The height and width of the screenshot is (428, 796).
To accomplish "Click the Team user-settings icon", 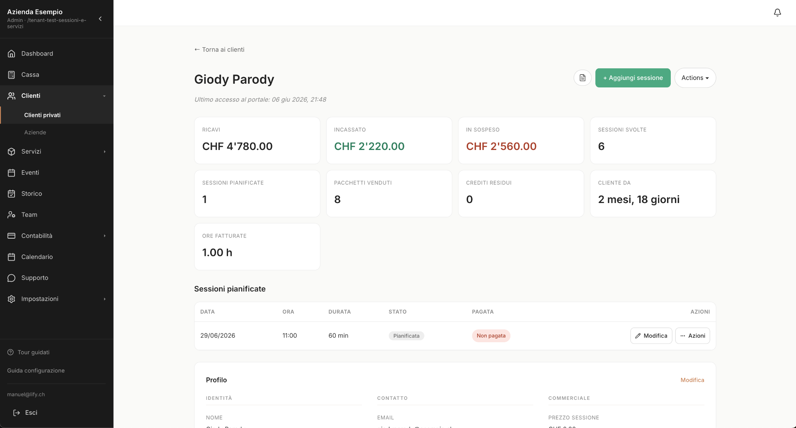I will pyautogui.click(x=12, y=215).
